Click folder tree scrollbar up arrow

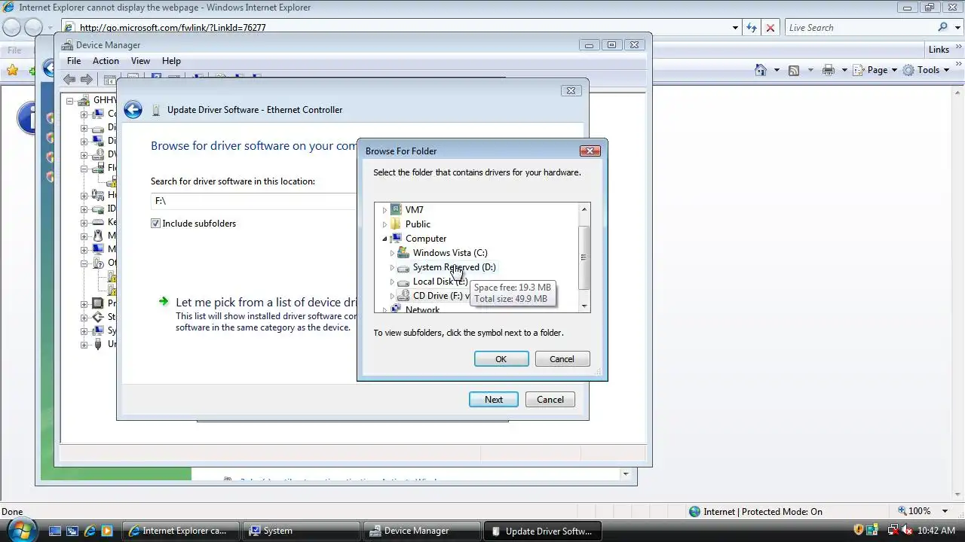point(584,209)
